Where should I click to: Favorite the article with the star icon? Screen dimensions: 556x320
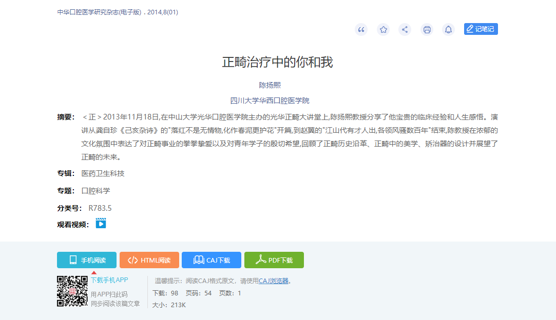click(x=383, y=30)
